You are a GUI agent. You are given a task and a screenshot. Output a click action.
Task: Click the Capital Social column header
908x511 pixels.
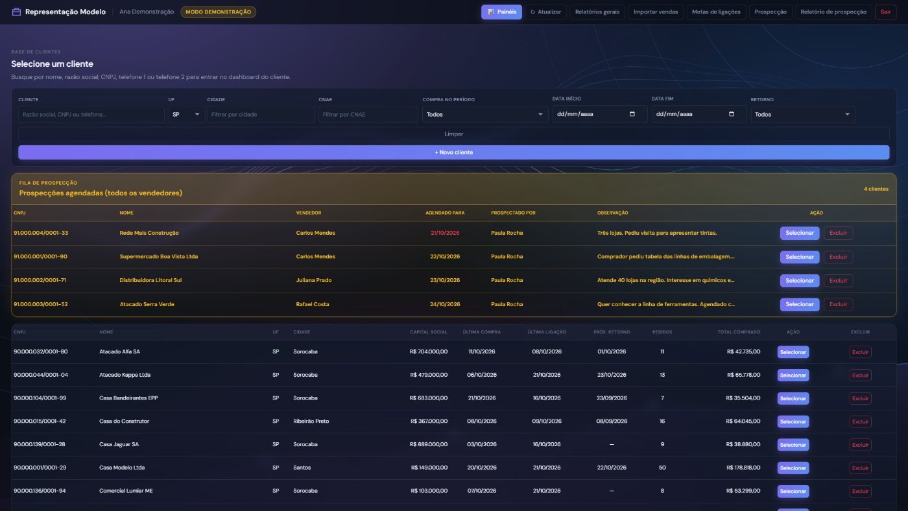[x=429, y=332]
